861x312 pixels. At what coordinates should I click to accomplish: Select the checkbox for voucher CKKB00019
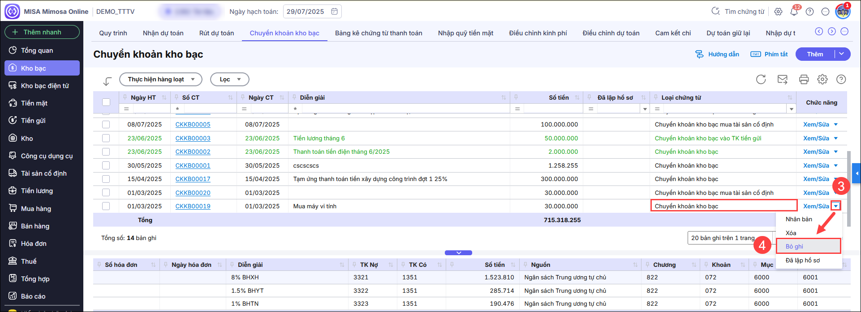(106, 206)
